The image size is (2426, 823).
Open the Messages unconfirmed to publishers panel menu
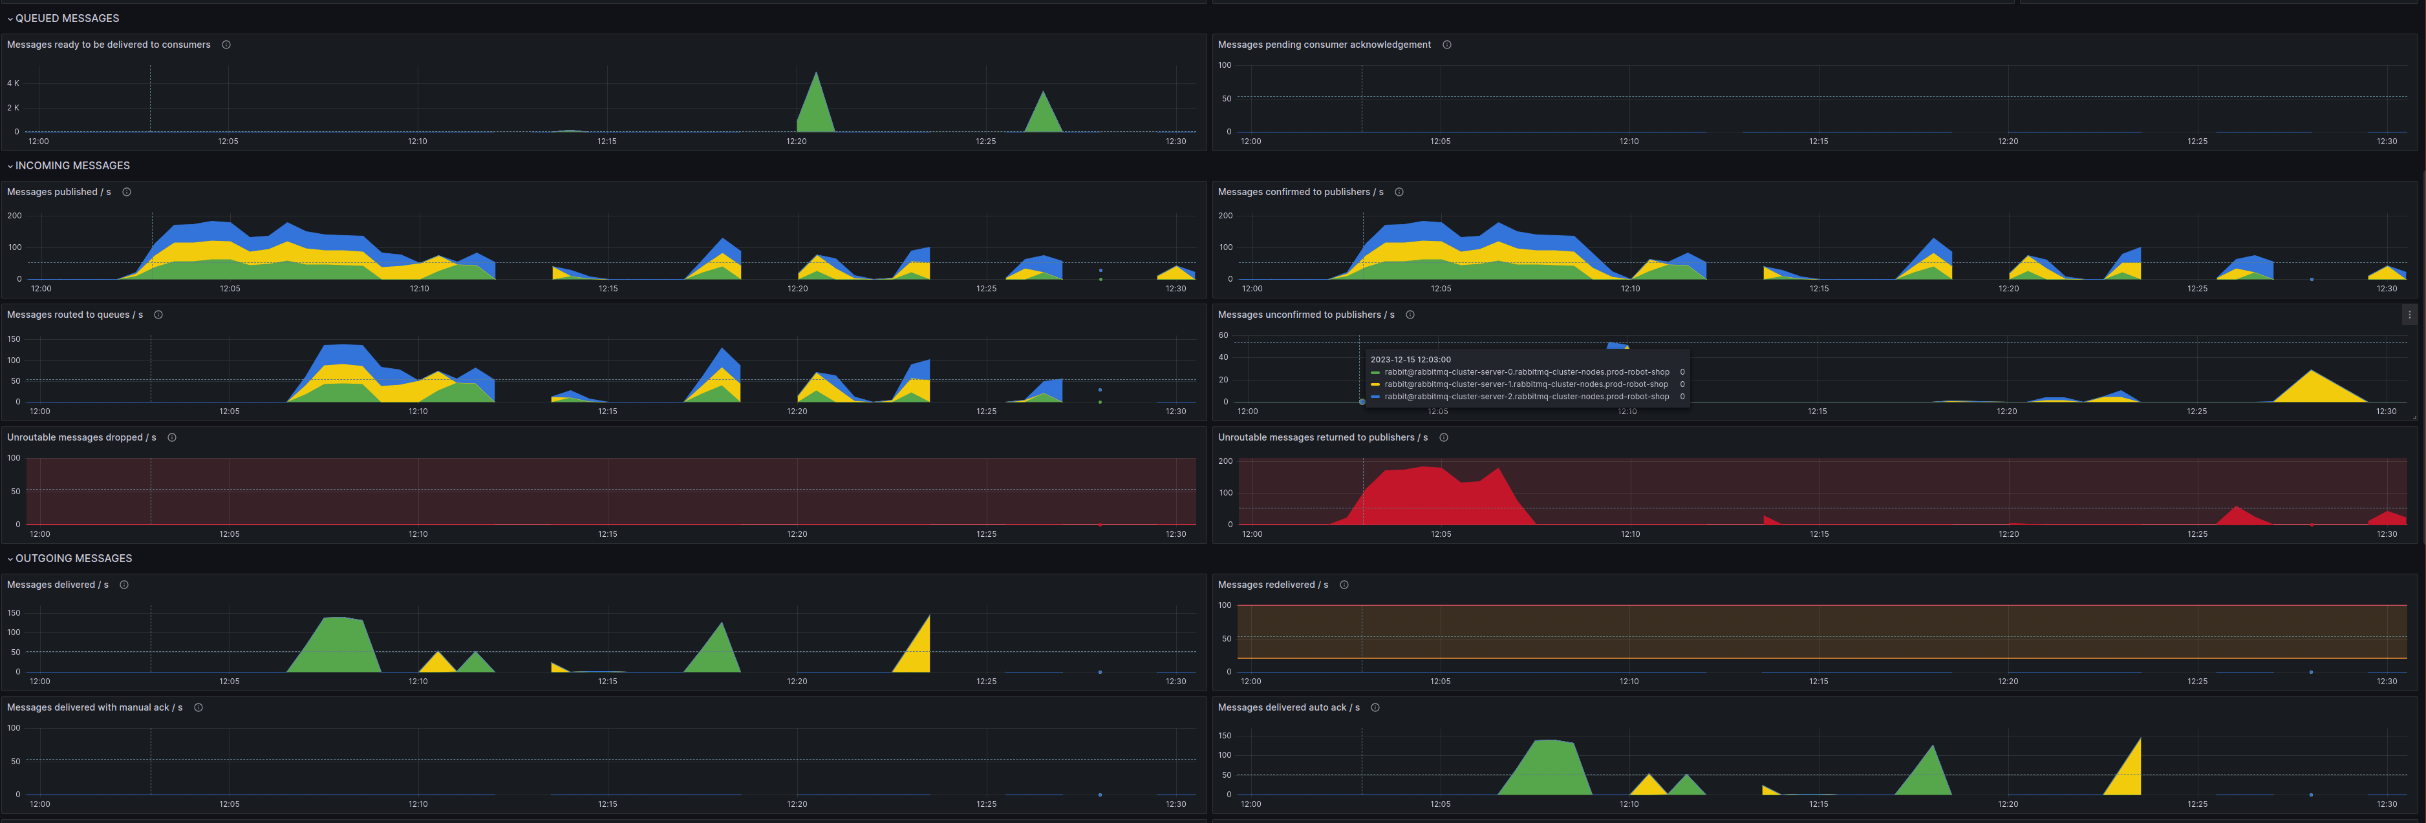(2409, 315)
